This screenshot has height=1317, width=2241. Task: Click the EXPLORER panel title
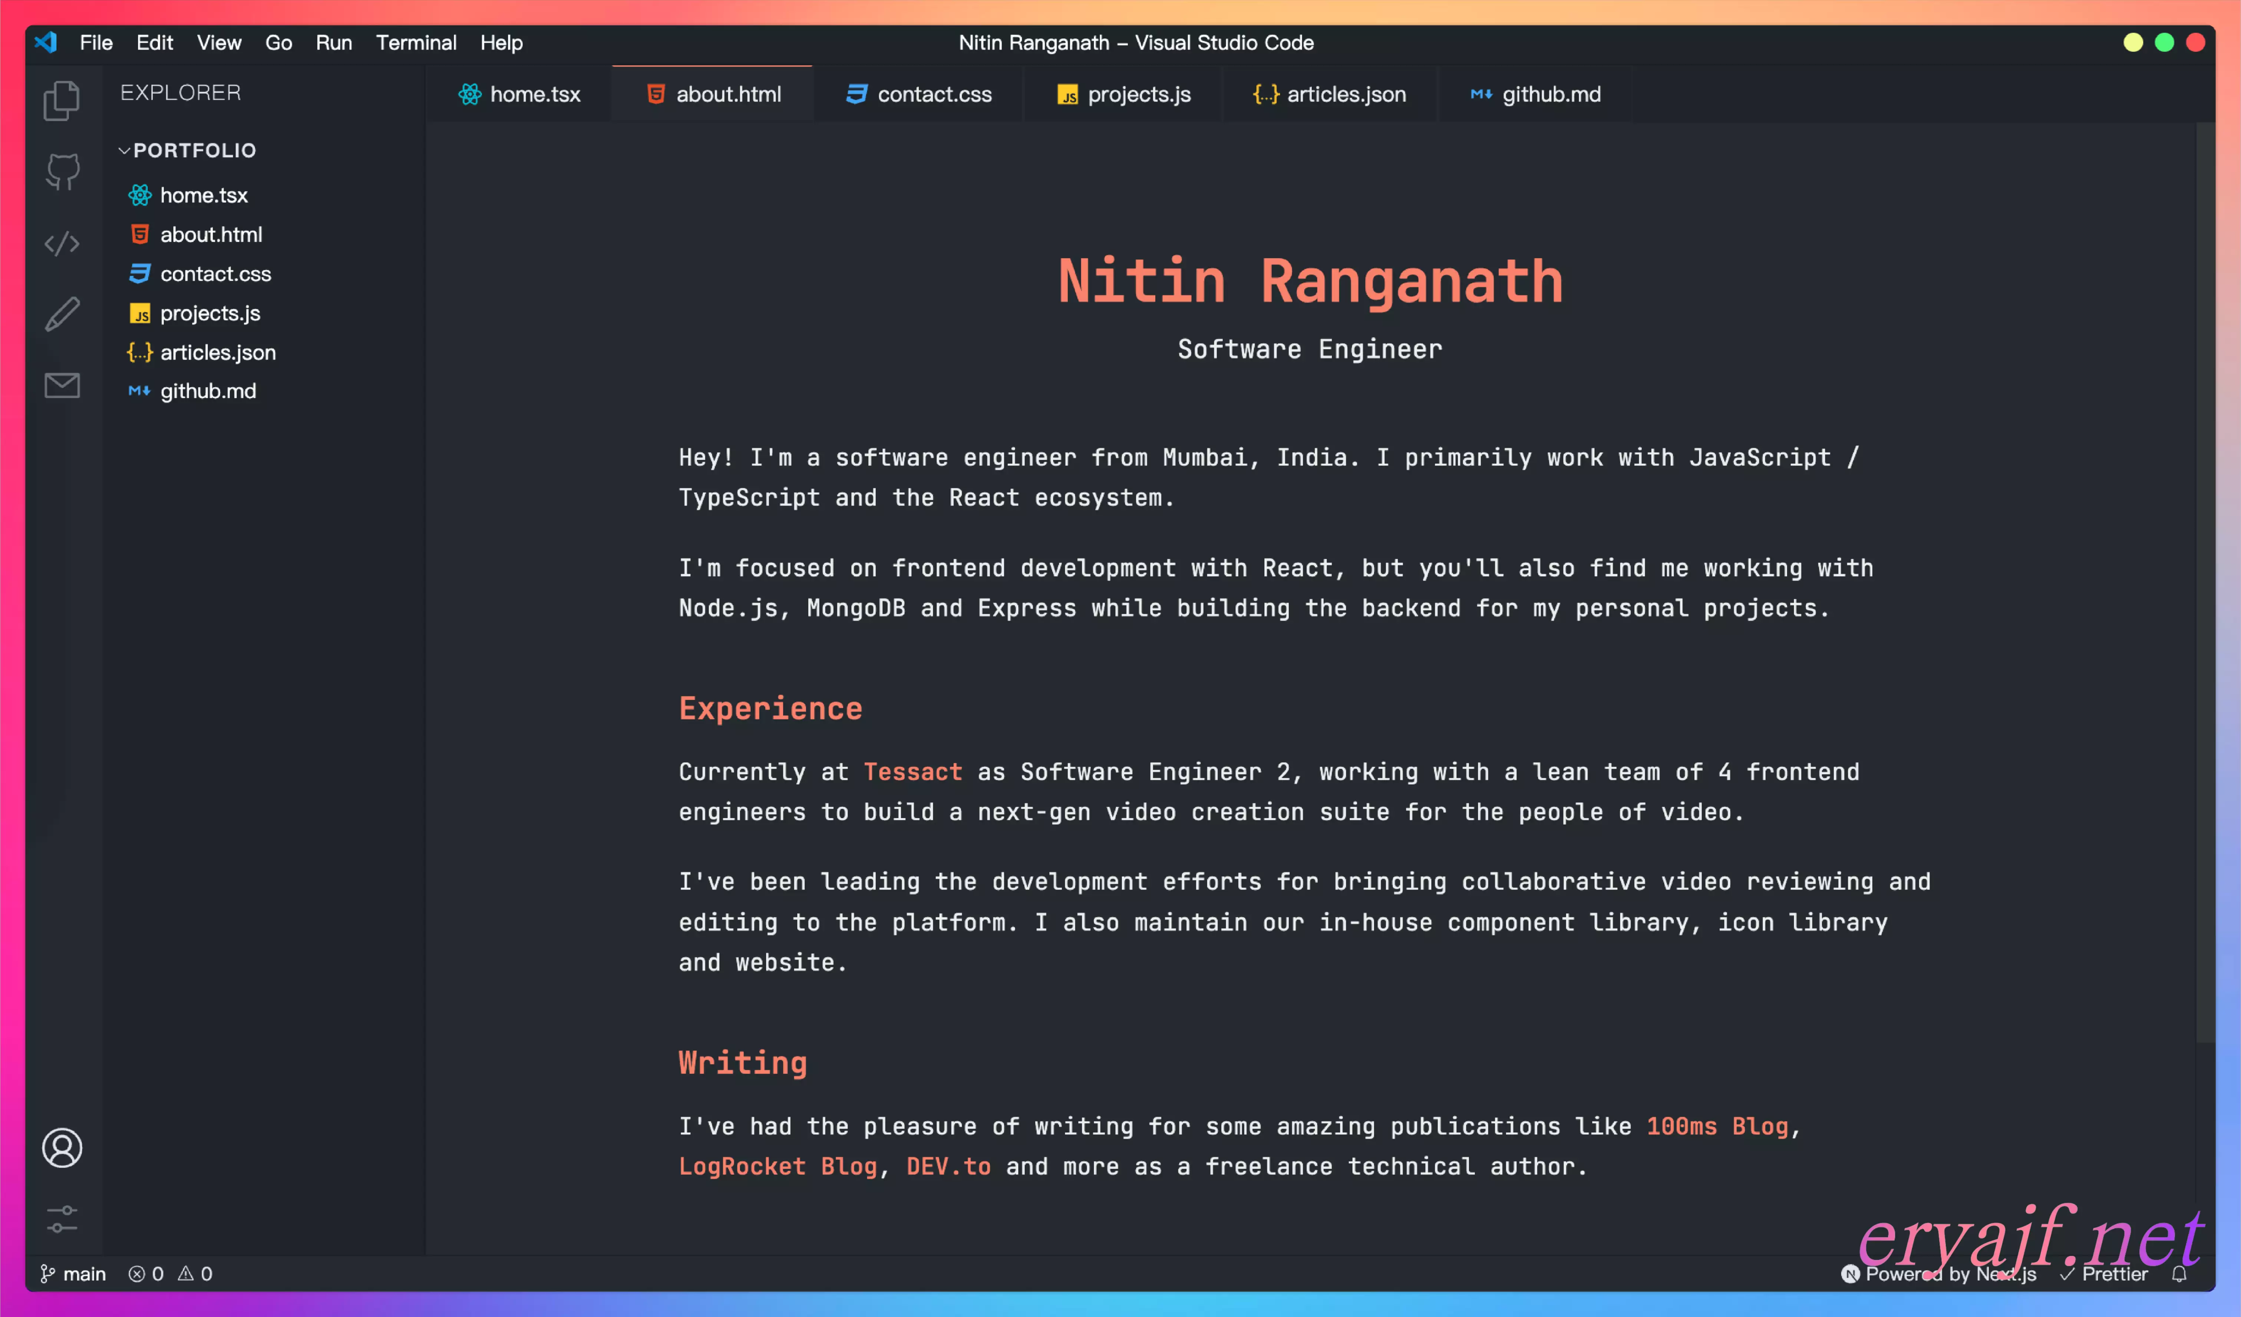click(x=181, y=92)
